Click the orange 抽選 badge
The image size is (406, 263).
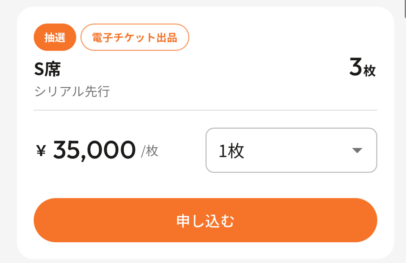[x=55, y=37]
